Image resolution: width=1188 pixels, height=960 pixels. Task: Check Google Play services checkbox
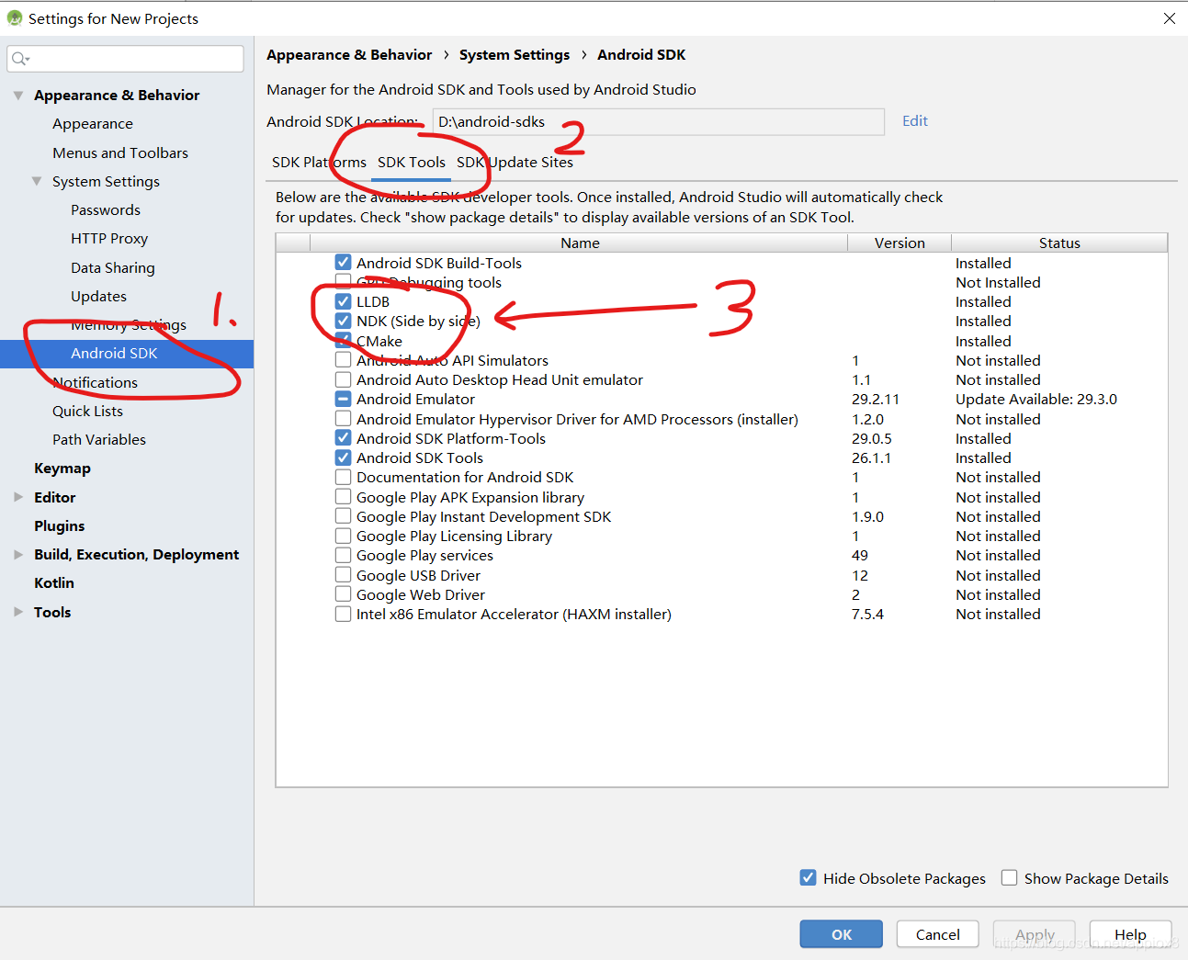(x=343, y=555)
